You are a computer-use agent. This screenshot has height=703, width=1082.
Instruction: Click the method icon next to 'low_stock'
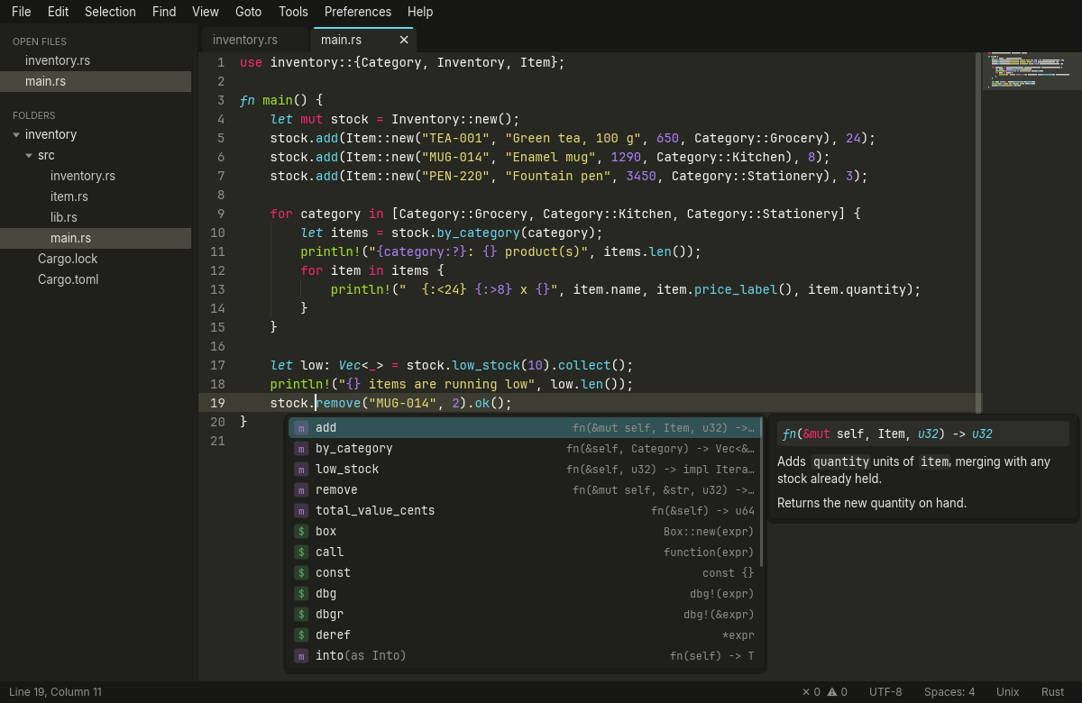point(301,470)
